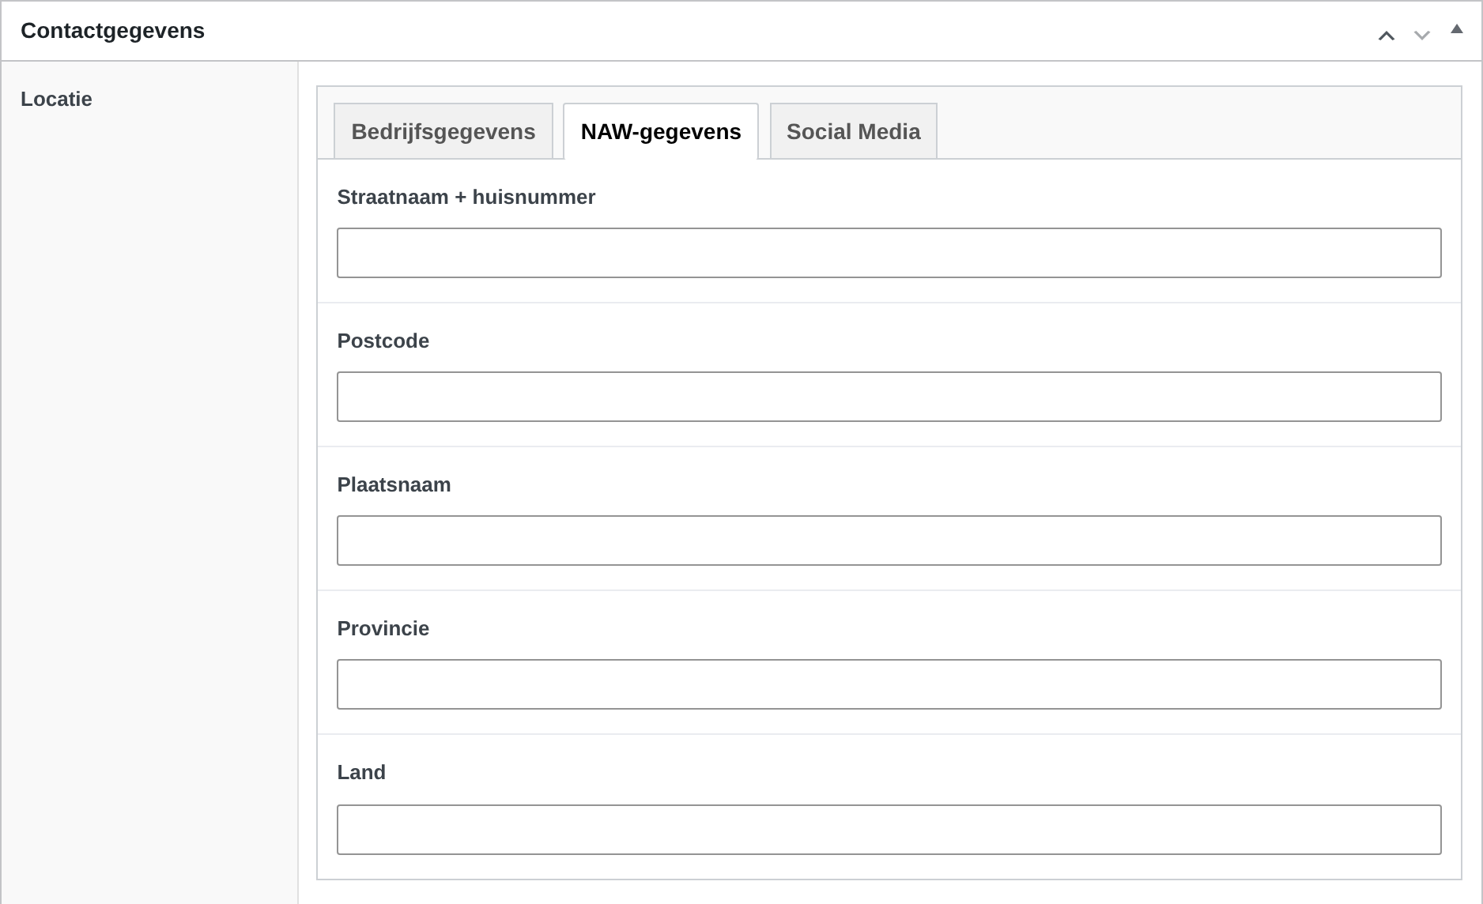Focus the Provincie input field
The image size is (1483, 904).
click(x=889, y=684)
